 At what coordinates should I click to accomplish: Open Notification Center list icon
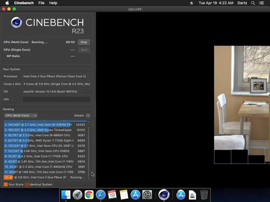(x=262, y=3)
